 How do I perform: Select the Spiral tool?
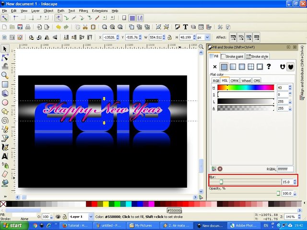(x=5, y=120)
